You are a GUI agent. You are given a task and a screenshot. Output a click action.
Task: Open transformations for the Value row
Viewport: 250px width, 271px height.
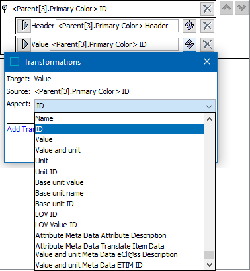pos(189,44)
